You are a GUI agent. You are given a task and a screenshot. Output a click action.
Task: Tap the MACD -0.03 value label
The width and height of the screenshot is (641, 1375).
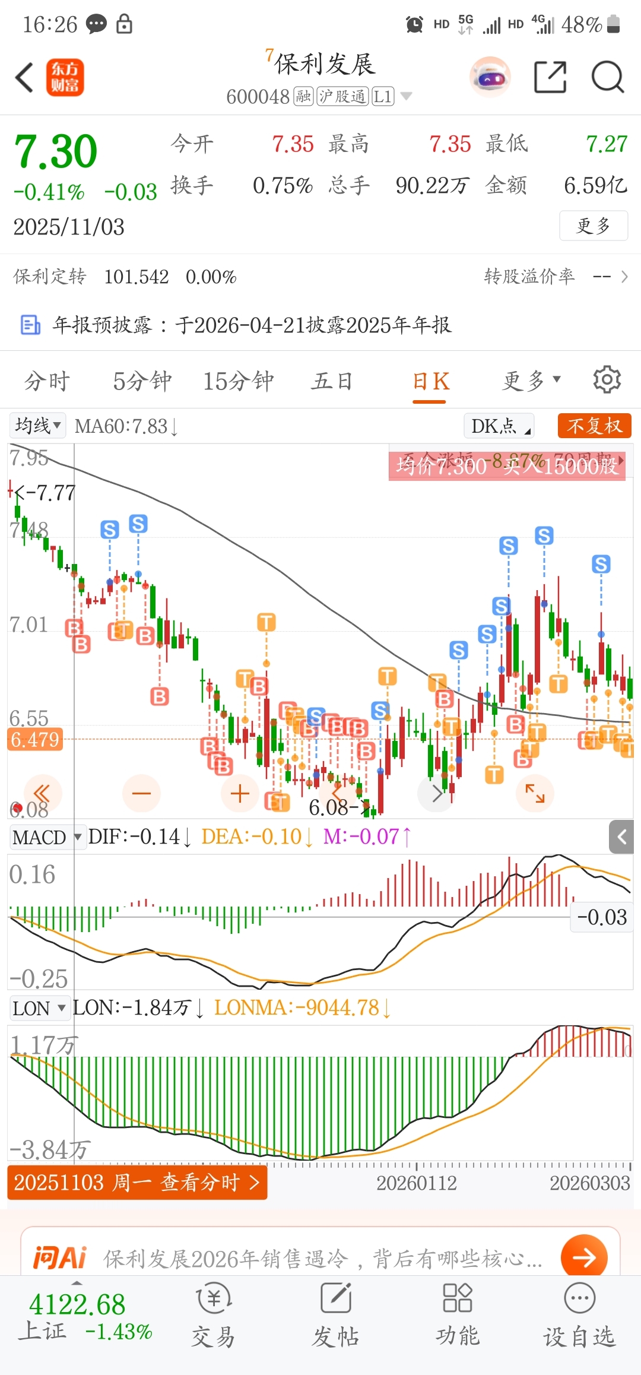[x=602, y=917]
